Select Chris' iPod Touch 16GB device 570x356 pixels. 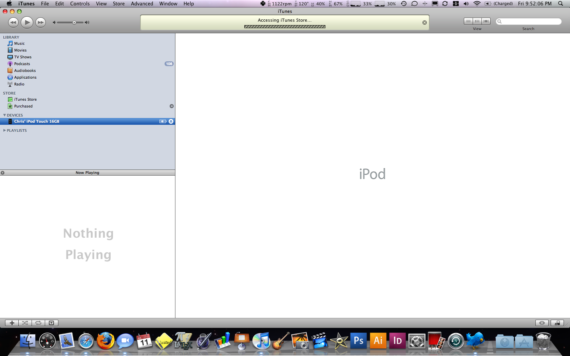(x=88, y=121)
